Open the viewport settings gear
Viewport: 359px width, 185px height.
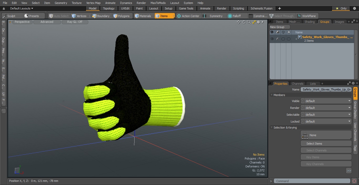tap(258, 22)
